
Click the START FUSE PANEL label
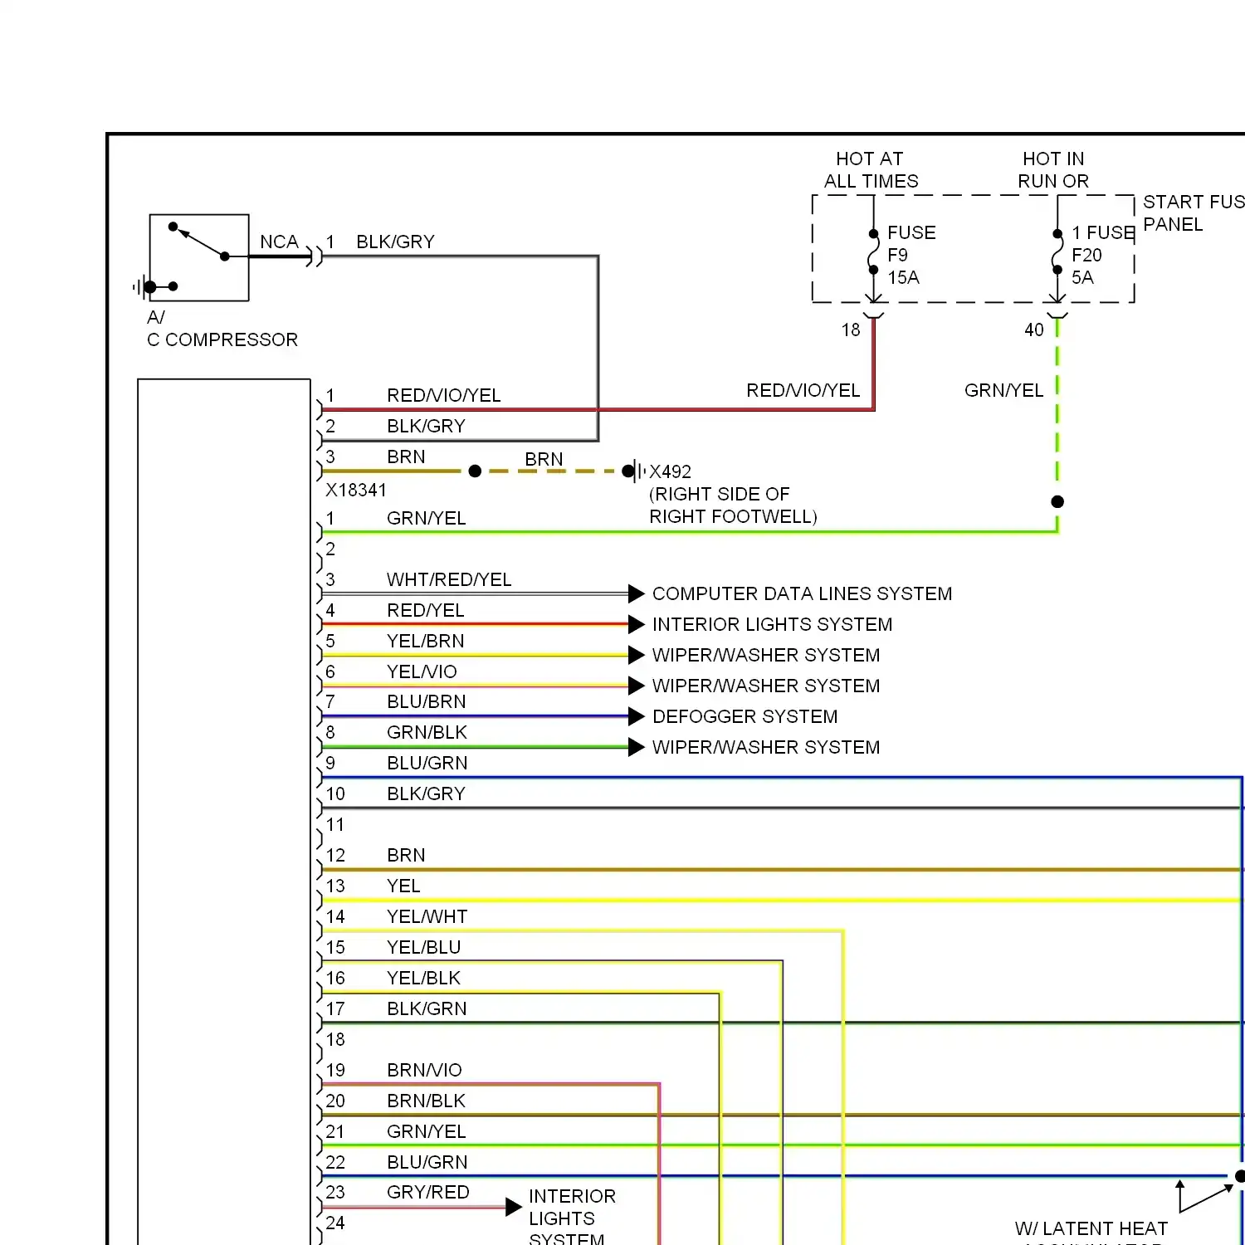pos(1194,213)
